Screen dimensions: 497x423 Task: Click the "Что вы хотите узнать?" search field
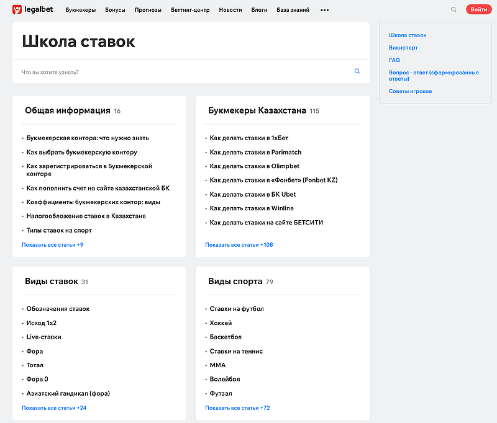(x=124, y=71)
